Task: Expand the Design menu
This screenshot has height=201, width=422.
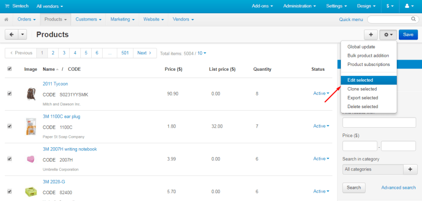Action: 366,6
